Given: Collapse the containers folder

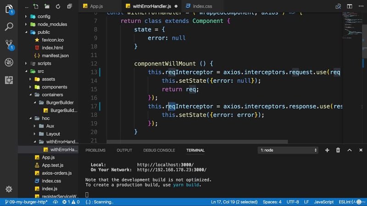Looking at the screenshot, I should coord(48,95).
